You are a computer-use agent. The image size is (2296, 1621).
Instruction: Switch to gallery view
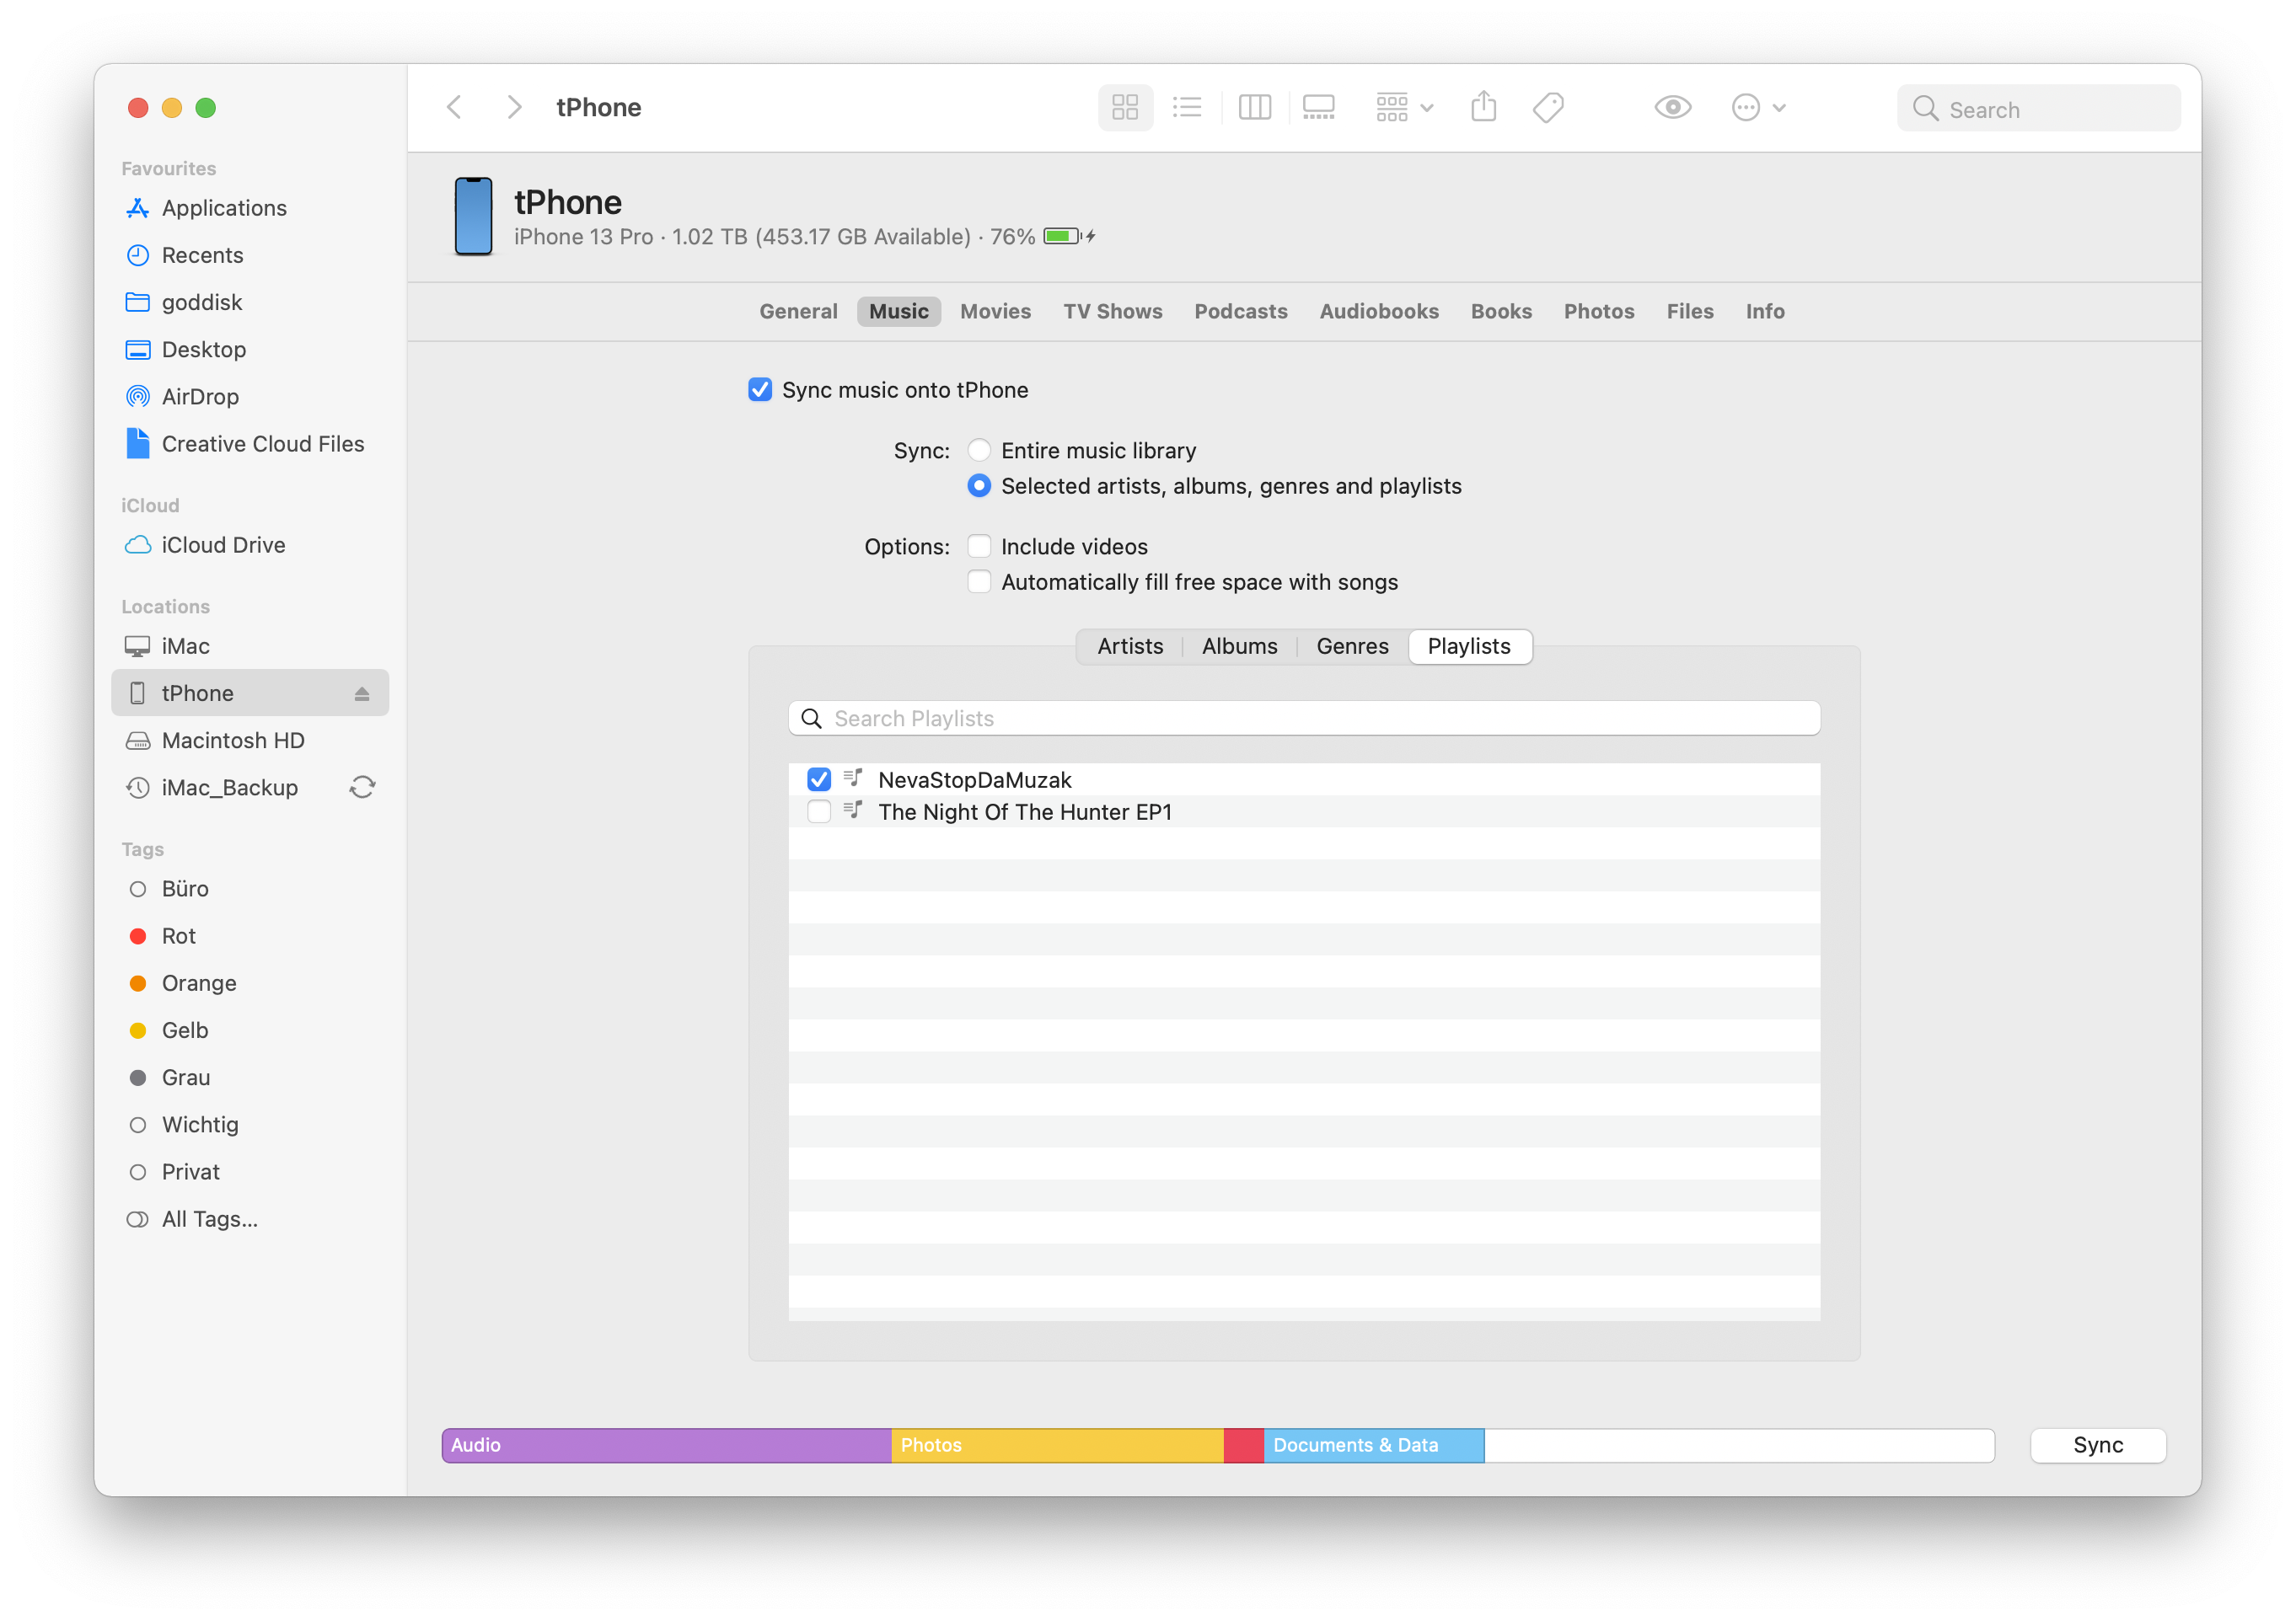point(1318,107)
